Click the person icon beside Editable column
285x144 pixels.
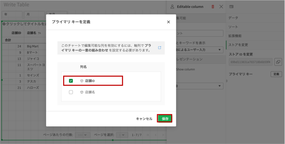click(x=172, y=7)
